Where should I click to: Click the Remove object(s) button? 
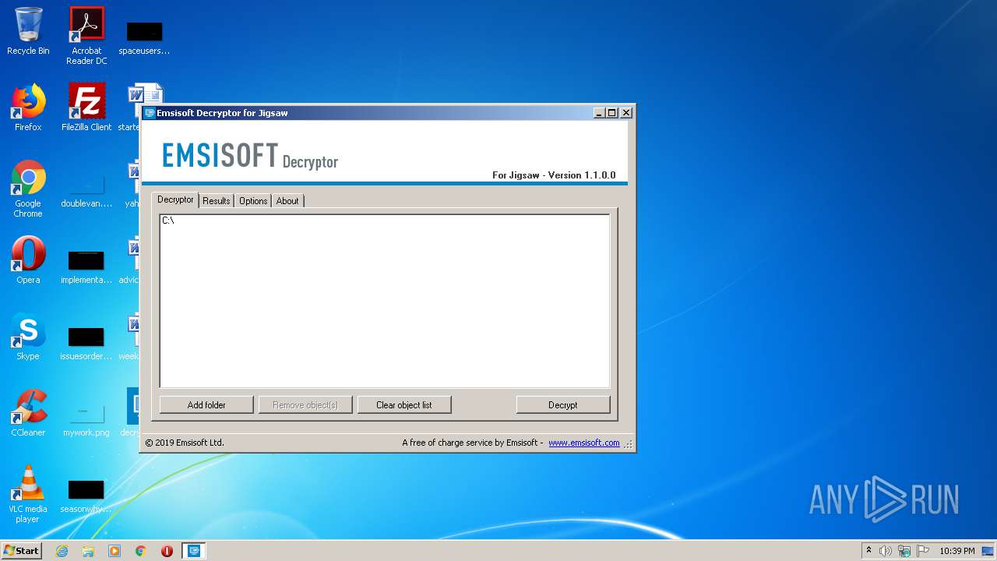click(x=305, y=405)
